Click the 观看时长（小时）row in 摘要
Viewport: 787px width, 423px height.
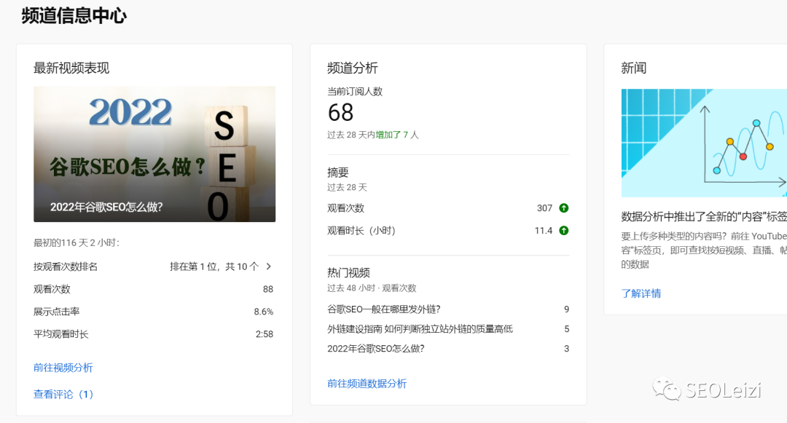[x=361, y=231]
